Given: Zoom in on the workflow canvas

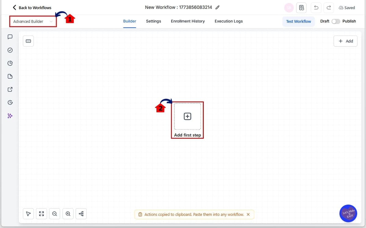Looking at the screenshot, I should 68,214.
